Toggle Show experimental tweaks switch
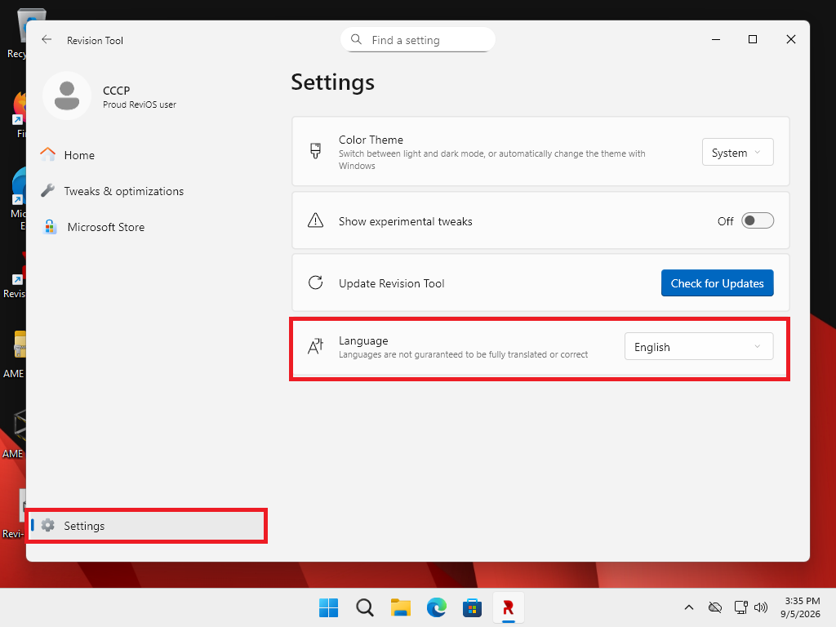 [757, 220]
